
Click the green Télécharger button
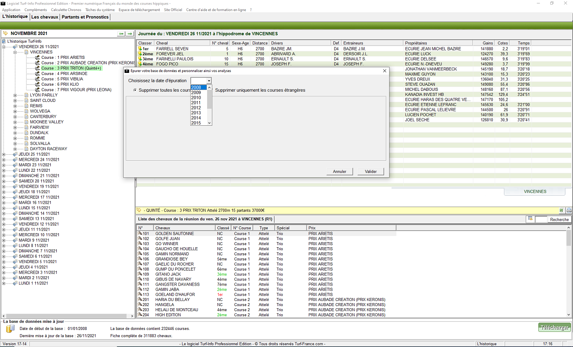554,327
